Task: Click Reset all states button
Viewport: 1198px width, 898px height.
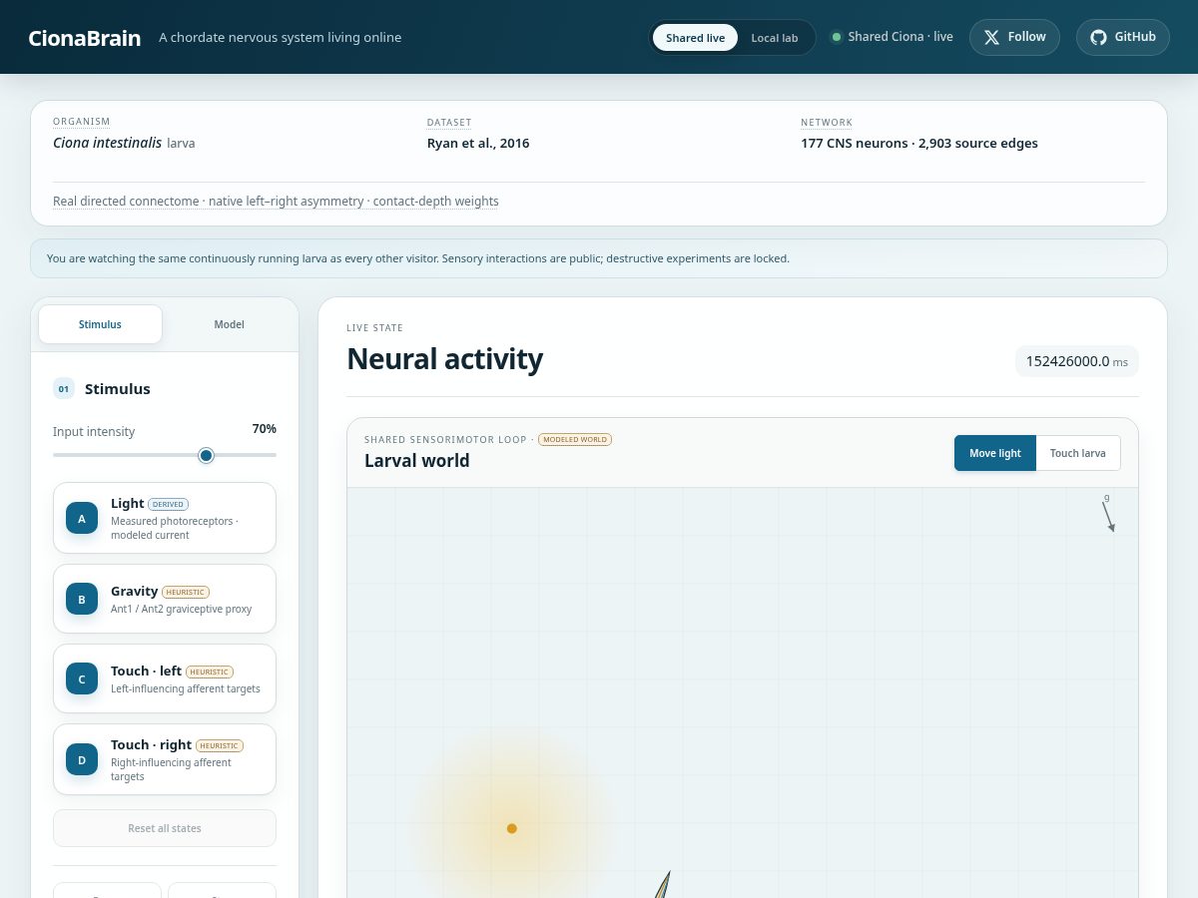Action: tap(165, 828)
